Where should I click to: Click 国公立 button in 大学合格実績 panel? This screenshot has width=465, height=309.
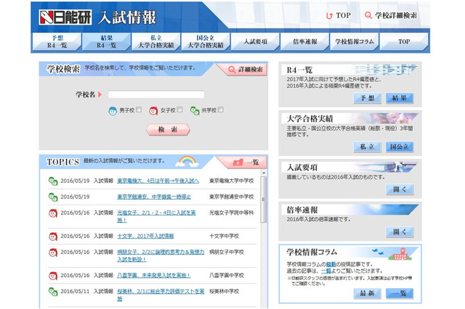[399, 147]
